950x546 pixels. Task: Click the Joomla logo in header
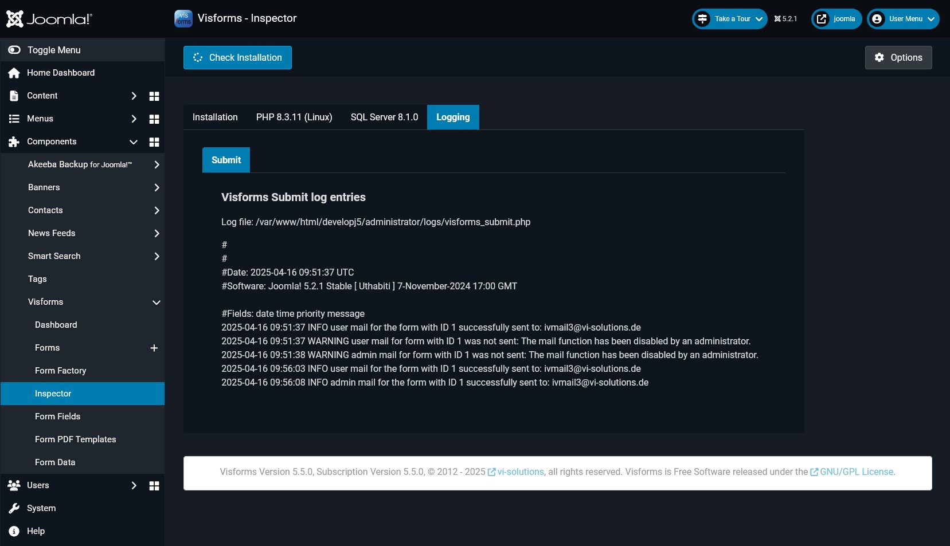tap(49, 19)
